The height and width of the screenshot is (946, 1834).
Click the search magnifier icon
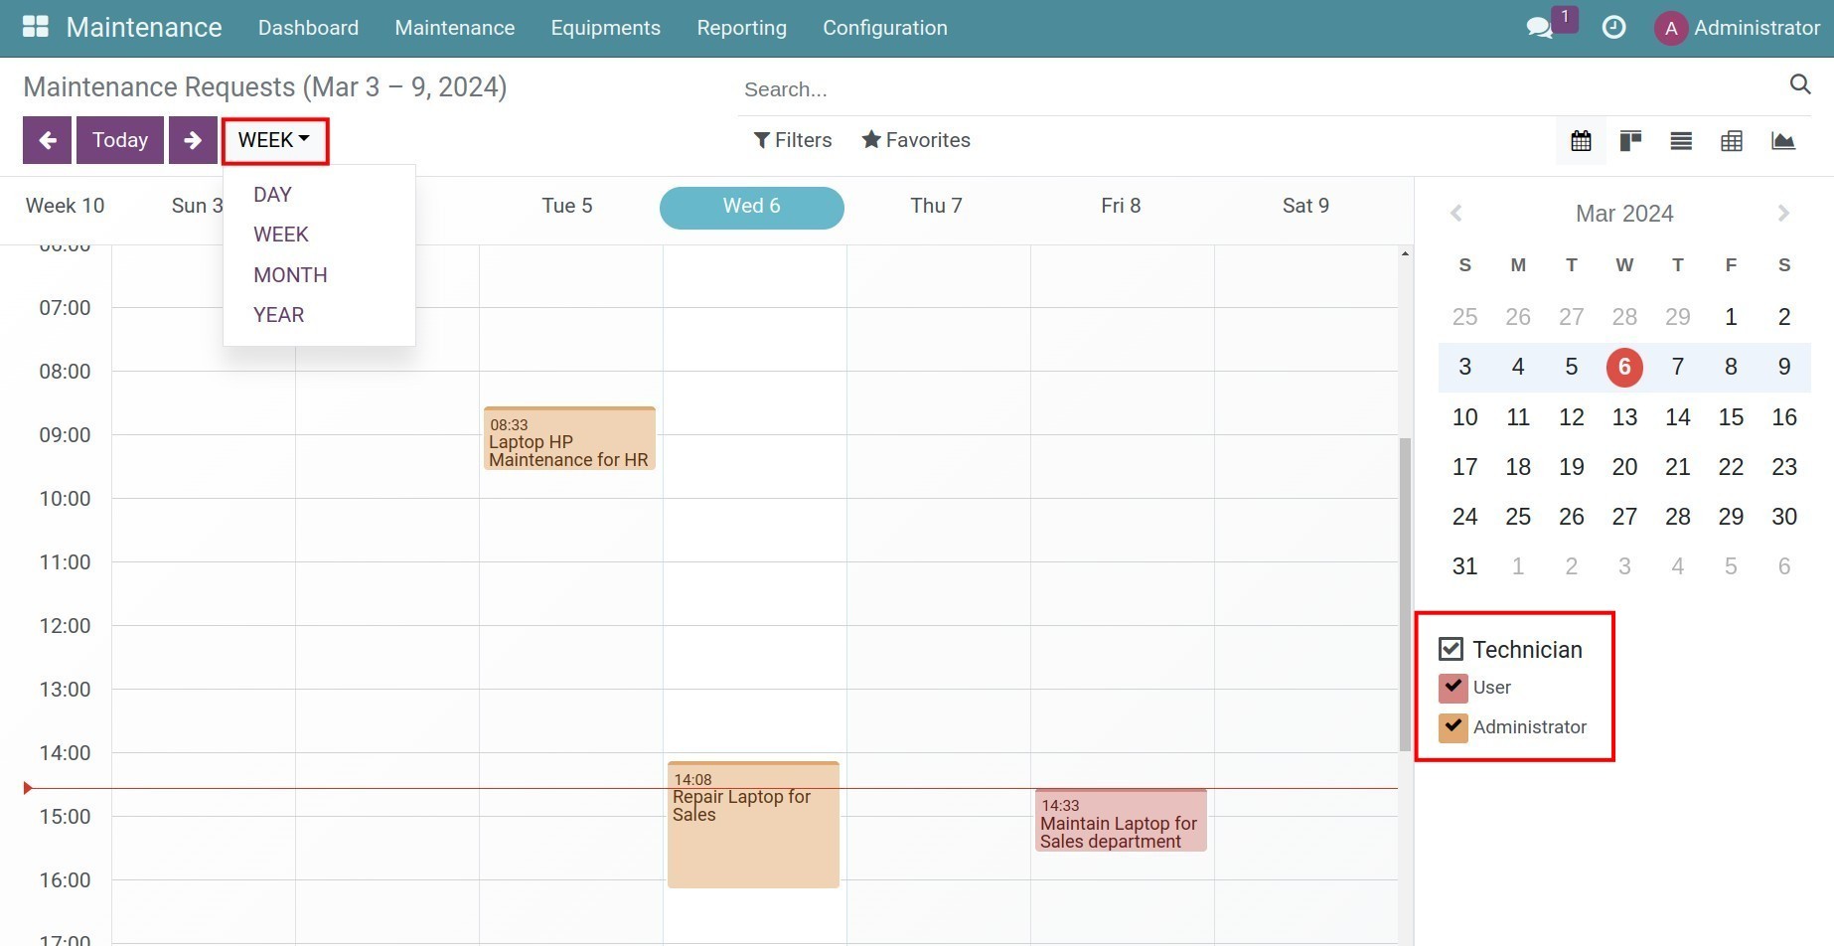click(x=1800, y=84)
